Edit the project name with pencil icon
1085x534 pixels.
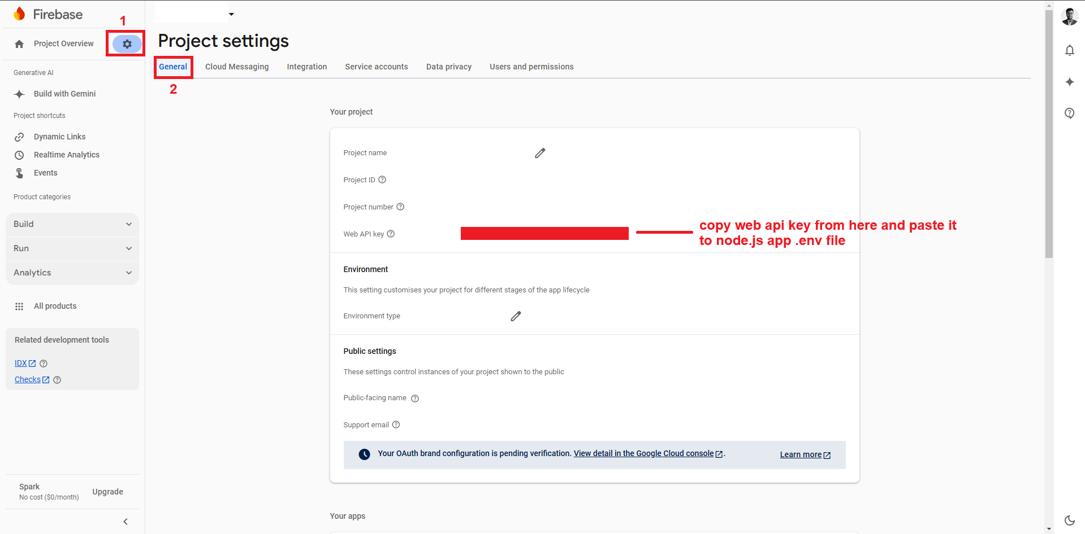coord(540,153)
